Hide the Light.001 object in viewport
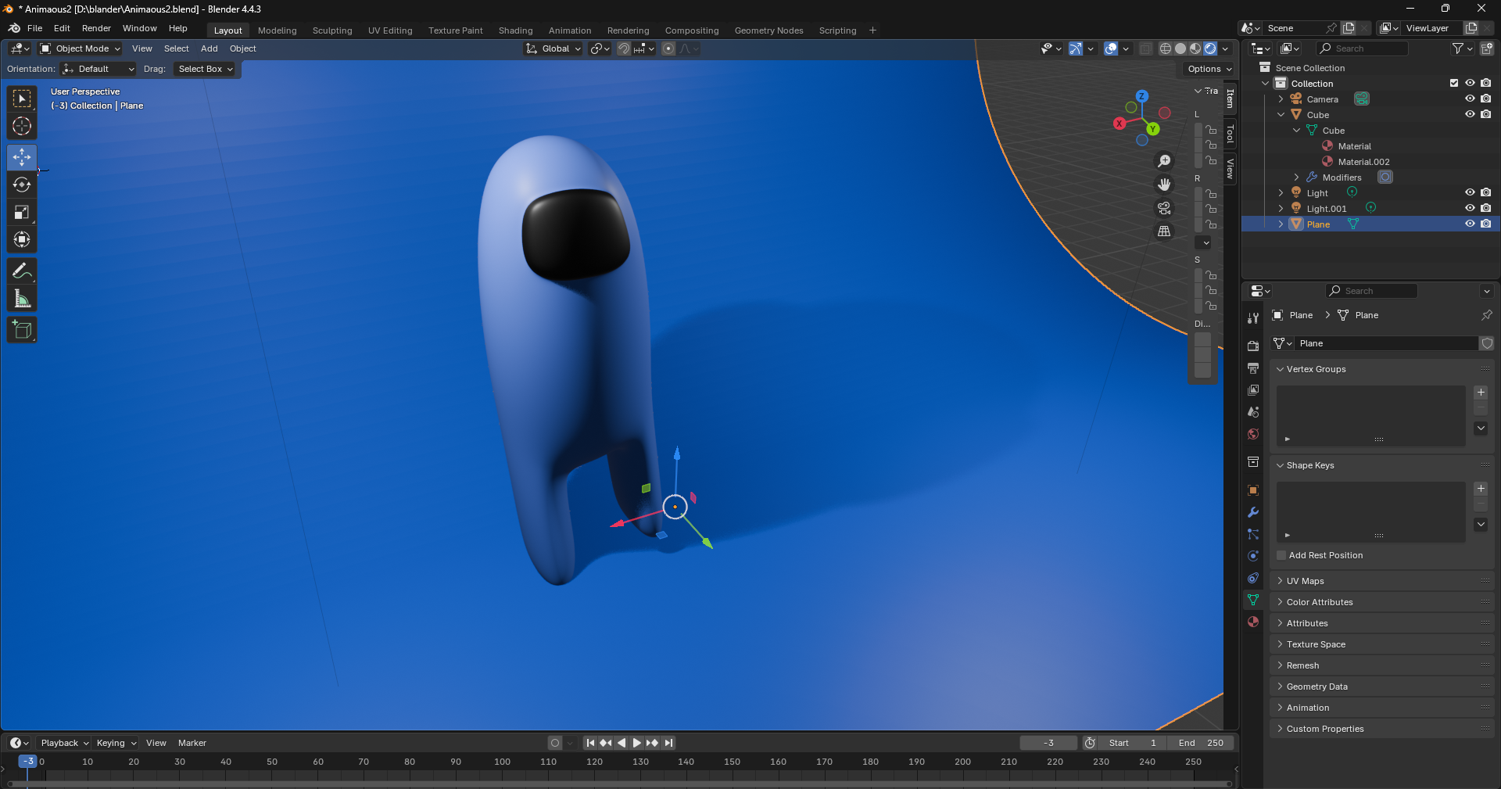1501x789 pixels. (x=1470, y=208)
